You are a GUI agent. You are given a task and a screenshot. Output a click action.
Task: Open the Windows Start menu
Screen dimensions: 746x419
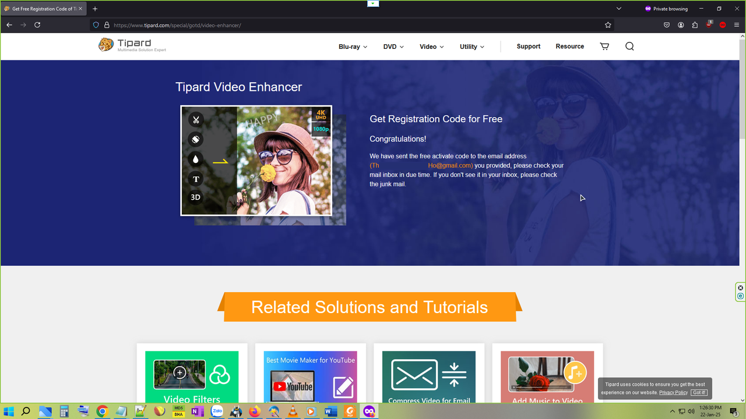tap(9, 411)
